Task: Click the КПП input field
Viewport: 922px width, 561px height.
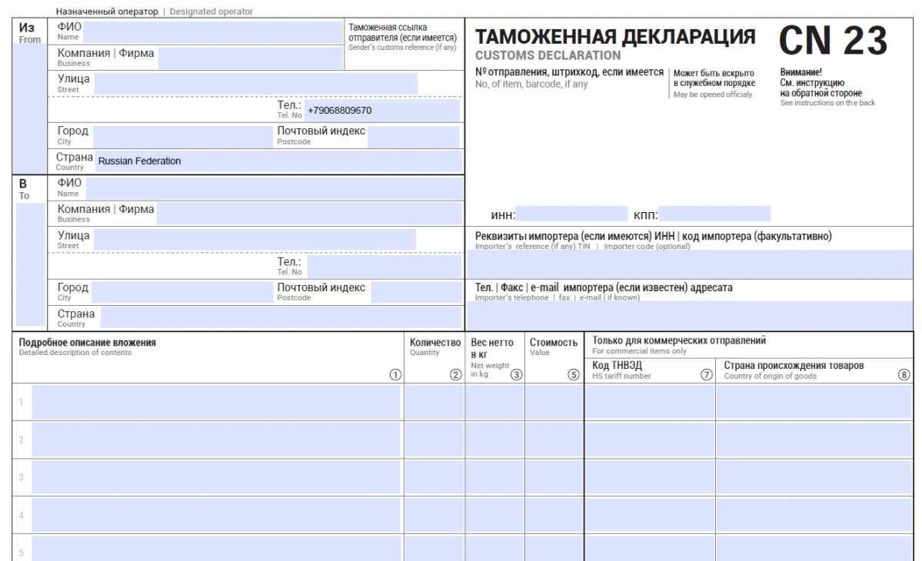Action: coord(714,214)
